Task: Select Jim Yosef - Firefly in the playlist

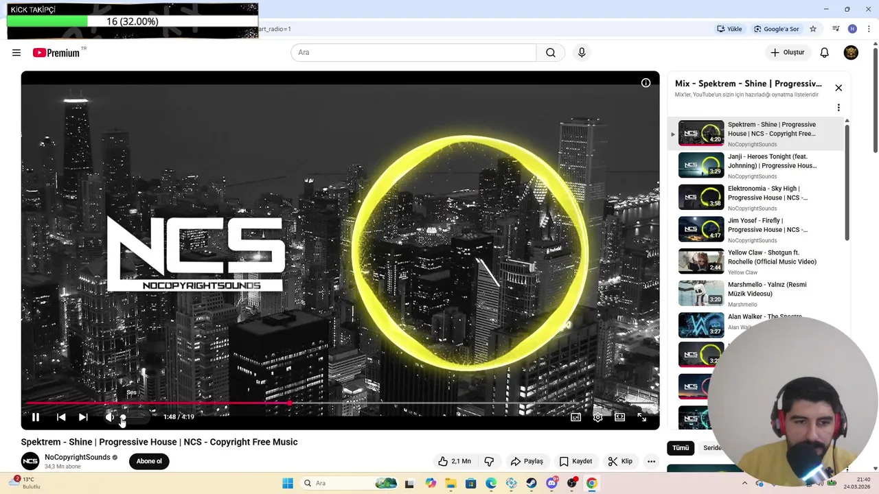Action: click(755, 230)
